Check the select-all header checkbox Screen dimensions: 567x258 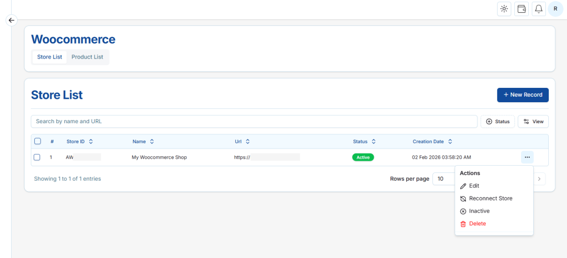(x=37, y=141)
